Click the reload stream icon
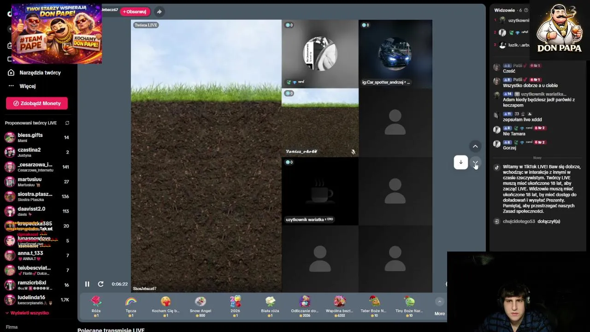Screen dimensions: 590x332 coord(100,284)
